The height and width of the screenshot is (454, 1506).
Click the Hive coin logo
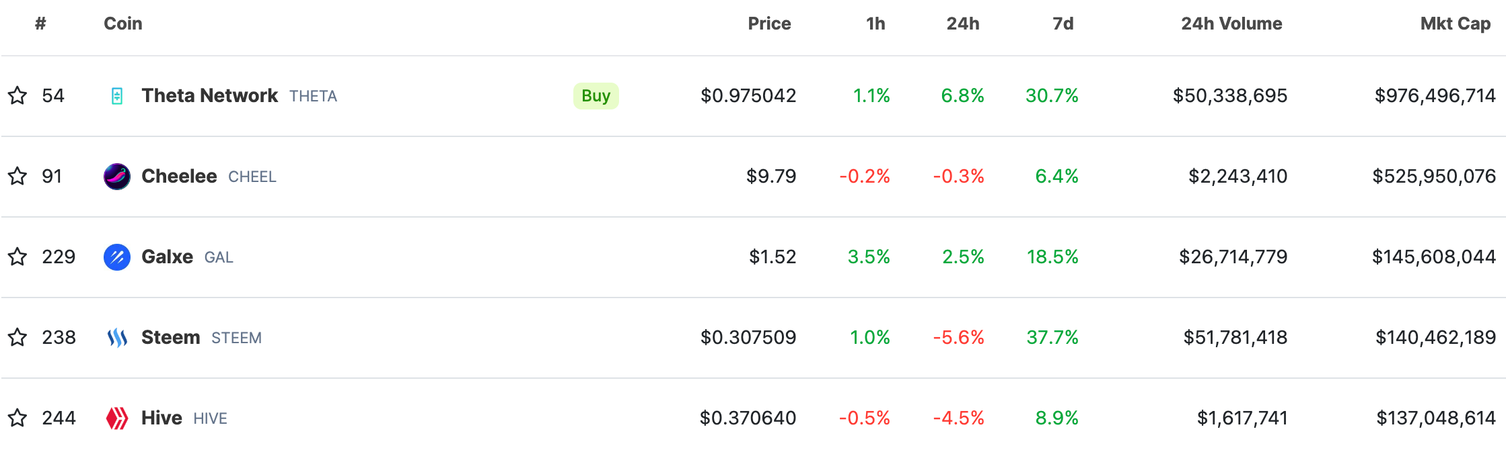pyautogui.click(x=117, y=418)
